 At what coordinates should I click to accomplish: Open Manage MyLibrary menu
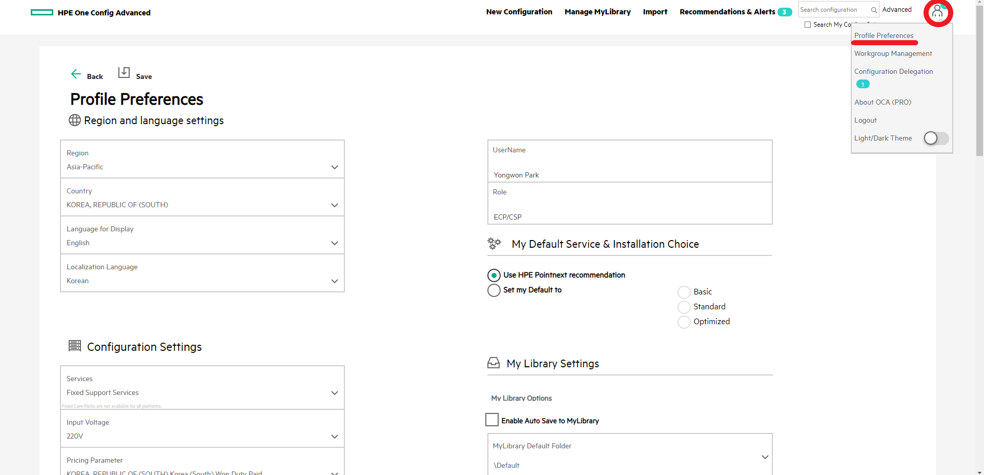pyautogui.click(x=598, y=12)
